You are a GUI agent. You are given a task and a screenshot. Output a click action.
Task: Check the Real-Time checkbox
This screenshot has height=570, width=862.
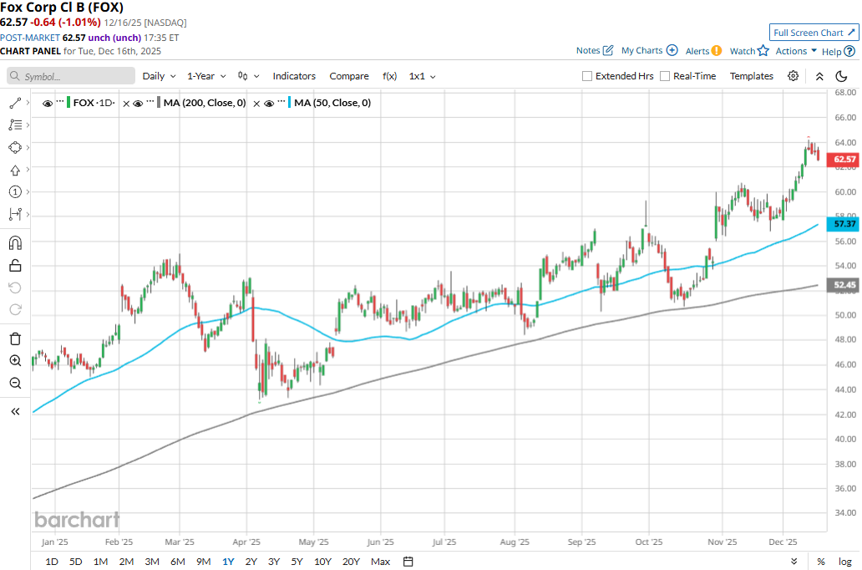click(x=665, y=76)
